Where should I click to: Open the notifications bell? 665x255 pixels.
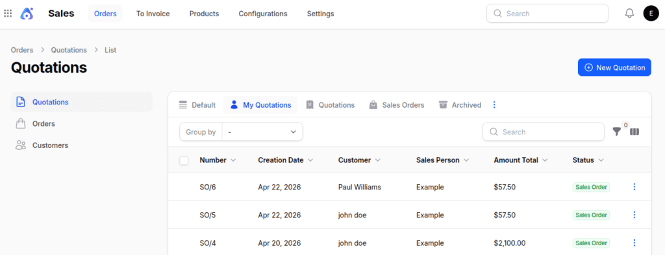point(629,14)
